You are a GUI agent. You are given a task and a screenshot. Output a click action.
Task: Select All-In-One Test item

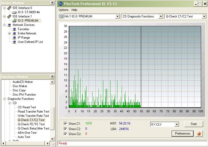tap(27, 133)
